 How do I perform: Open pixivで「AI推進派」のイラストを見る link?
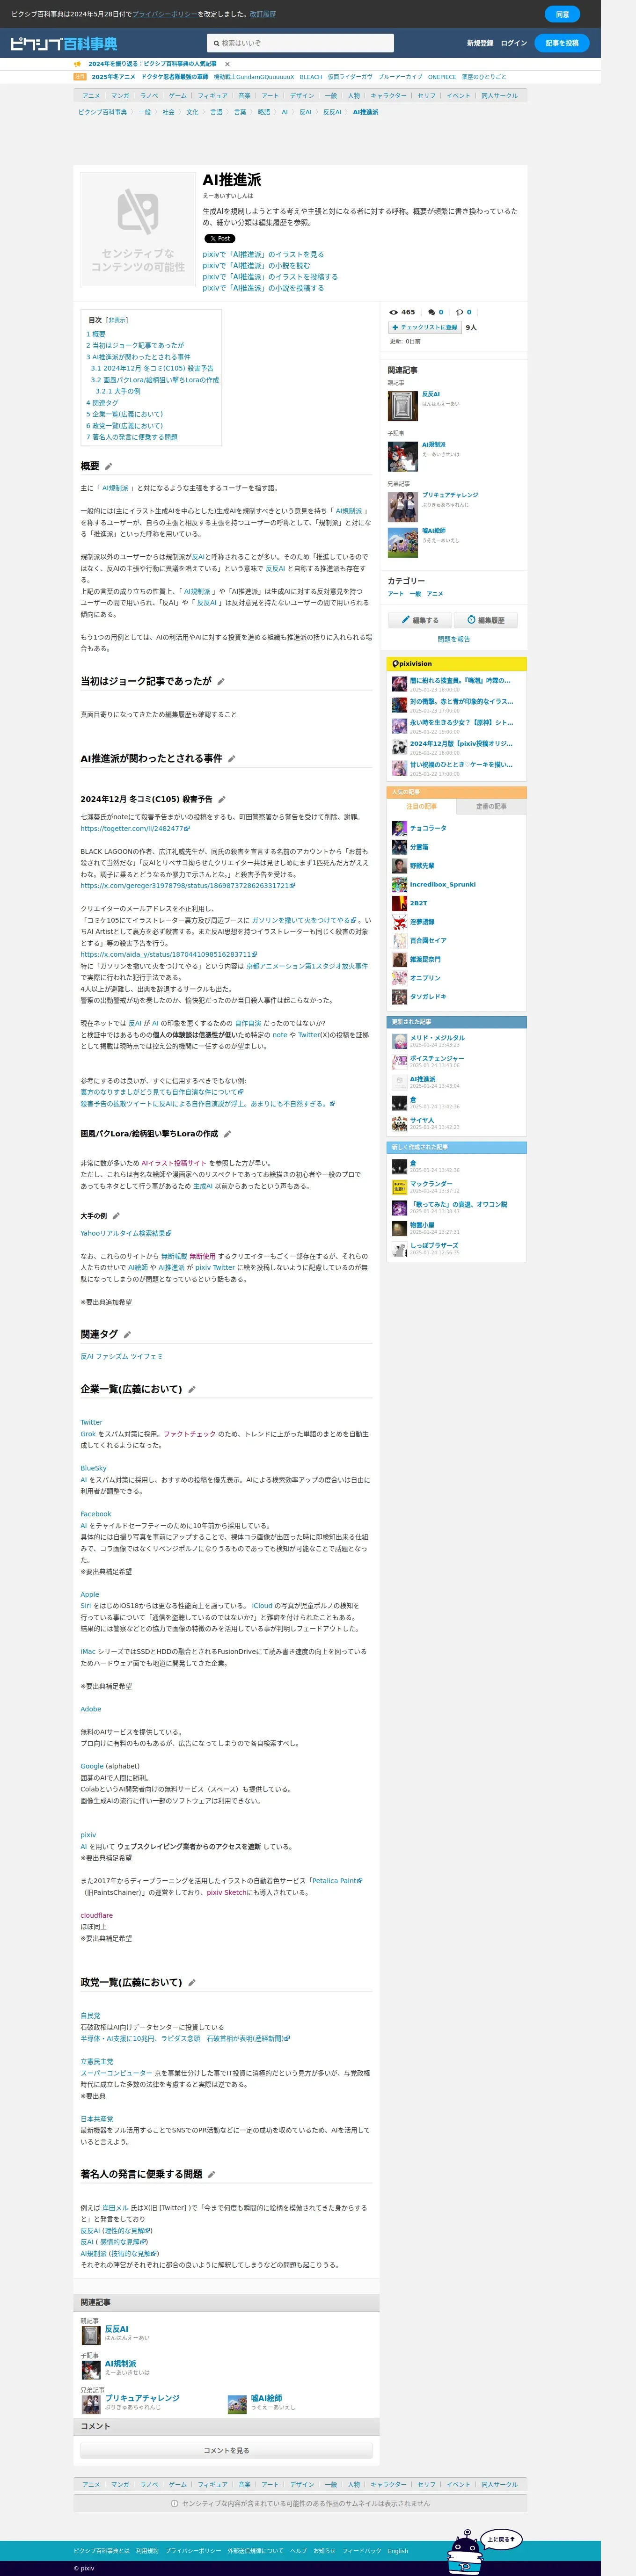coord(263,255)
